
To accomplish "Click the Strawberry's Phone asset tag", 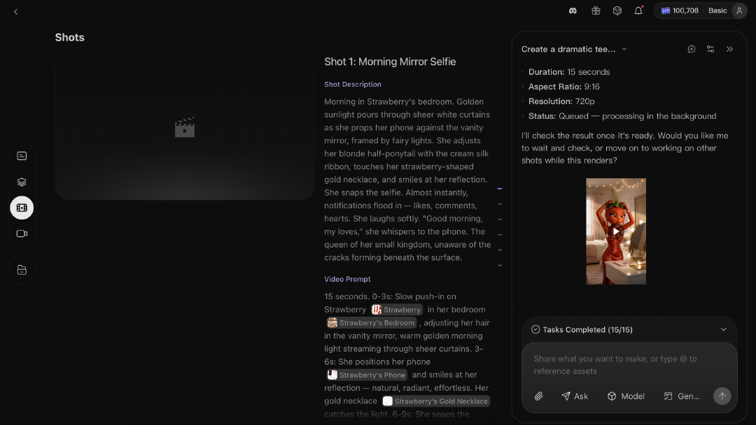I will click(366, 375).
